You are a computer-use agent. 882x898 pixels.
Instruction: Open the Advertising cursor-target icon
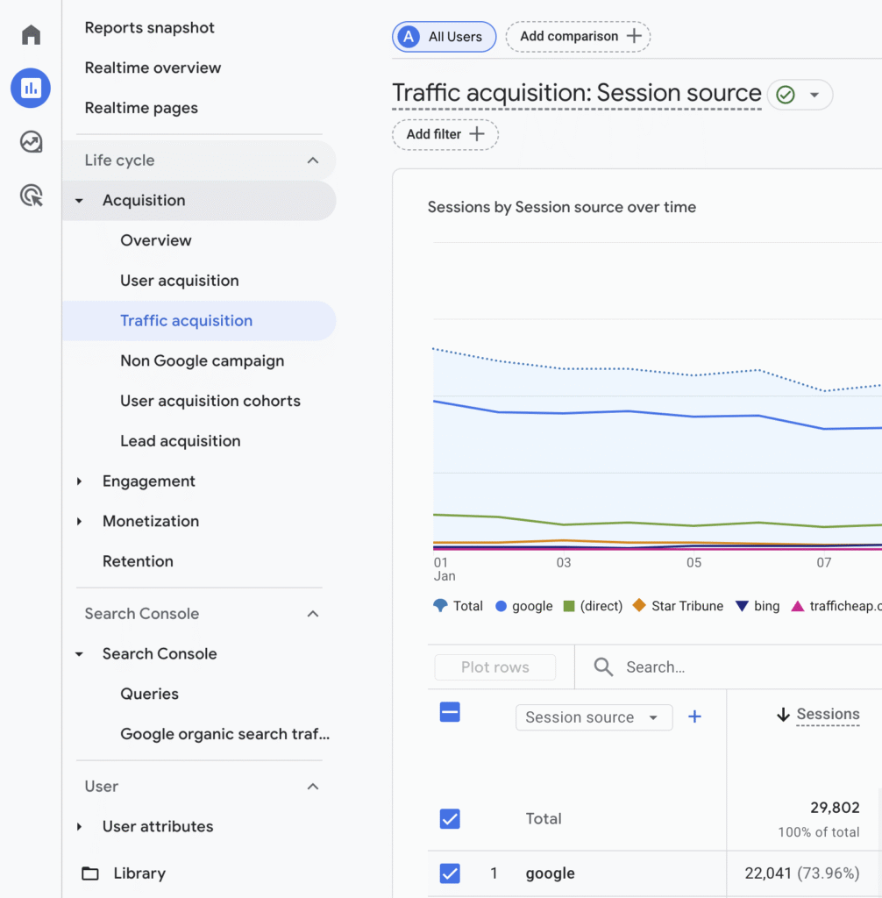31,196
